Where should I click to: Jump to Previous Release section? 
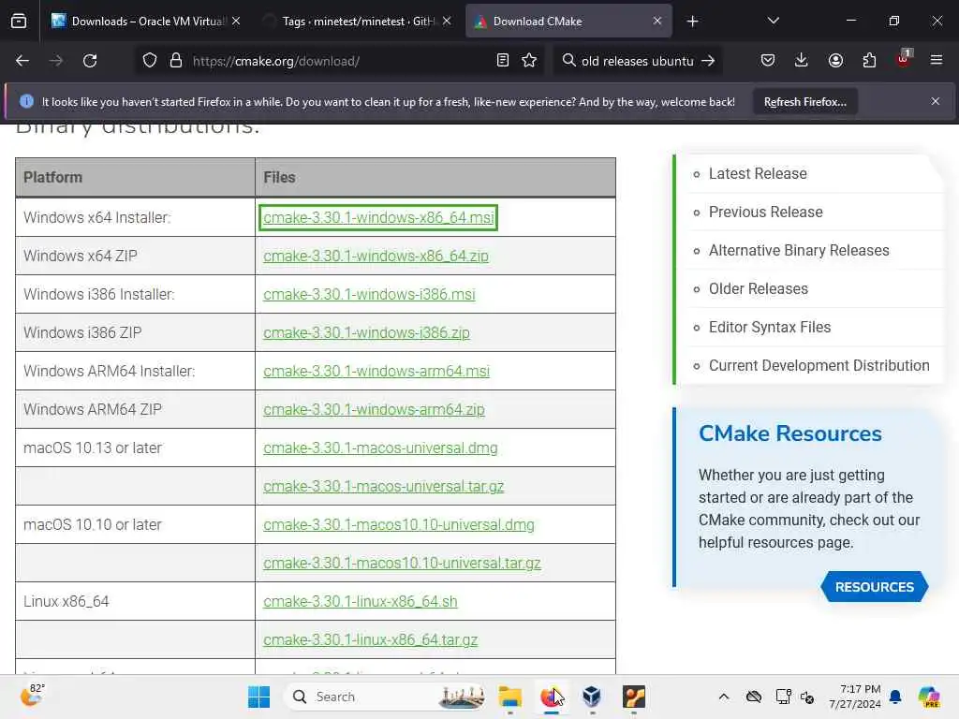coord(765,213)
